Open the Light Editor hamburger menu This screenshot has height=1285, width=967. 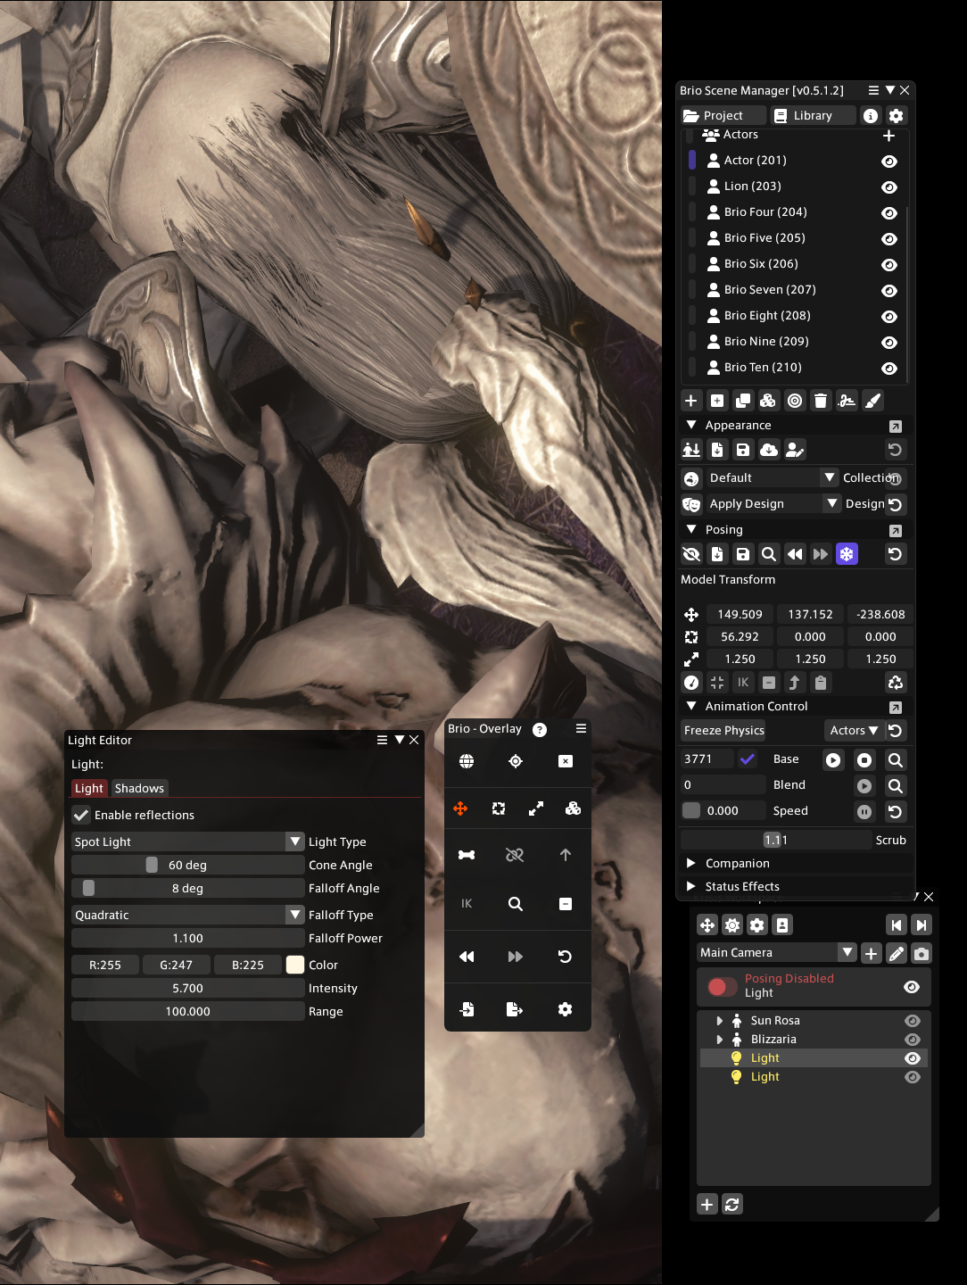pyautogui.click(x=382, y=740)
